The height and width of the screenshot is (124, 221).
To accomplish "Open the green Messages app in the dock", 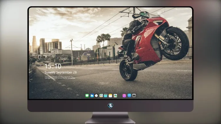I will coord(87,95).
